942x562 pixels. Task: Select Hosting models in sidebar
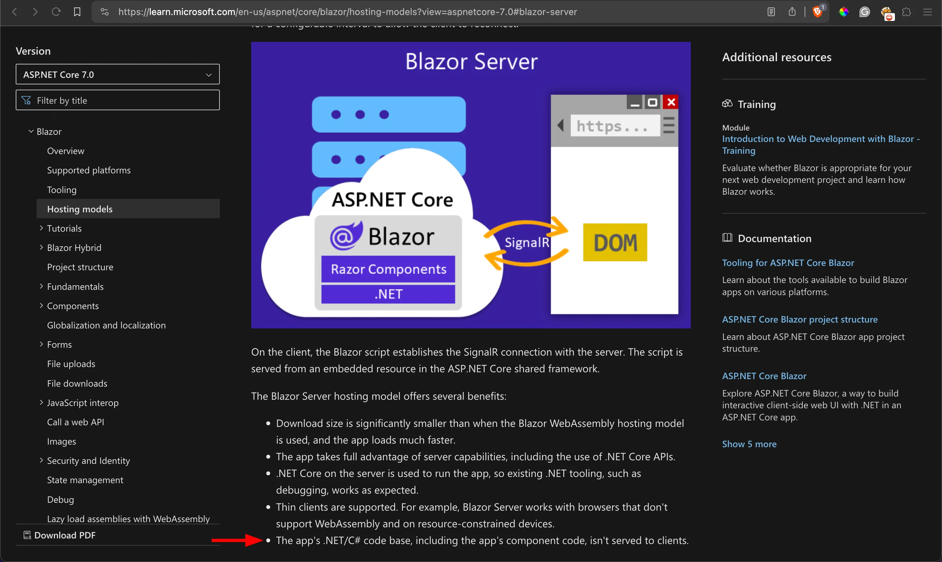[128, 209]
